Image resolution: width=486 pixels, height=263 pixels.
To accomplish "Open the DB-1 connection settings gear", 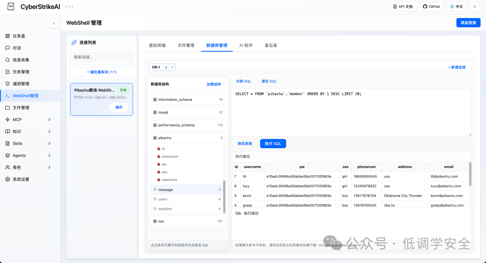I will pyautogui.click(x=166, y=67).
